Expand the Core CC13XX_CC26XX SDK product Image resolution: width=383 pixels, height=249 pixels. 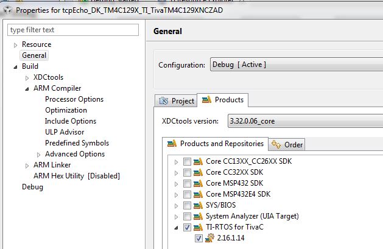(x=177, y=162)
